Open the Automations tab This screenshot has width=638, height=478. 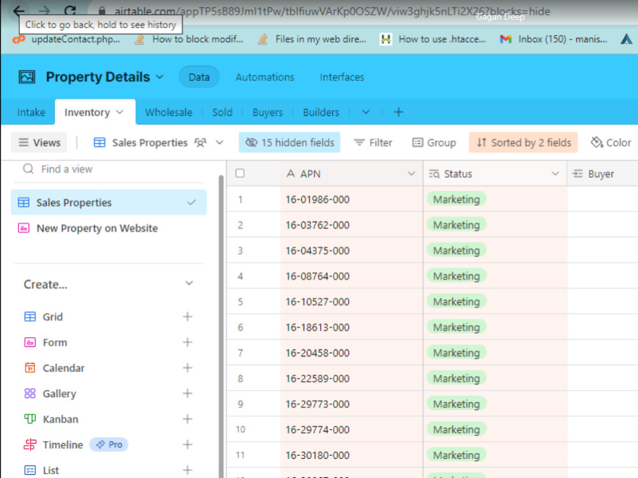[x=265, y=77]
